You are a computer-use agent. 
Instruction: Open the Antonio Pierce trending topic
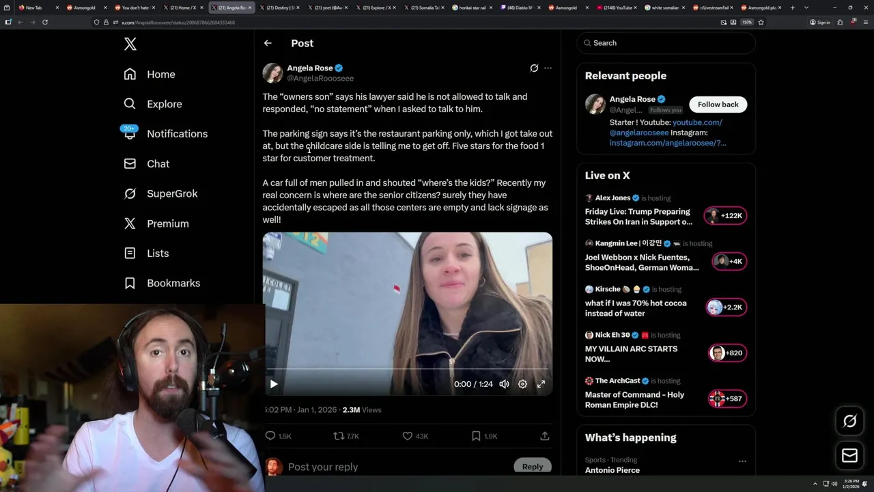click(x=612, y=470)
